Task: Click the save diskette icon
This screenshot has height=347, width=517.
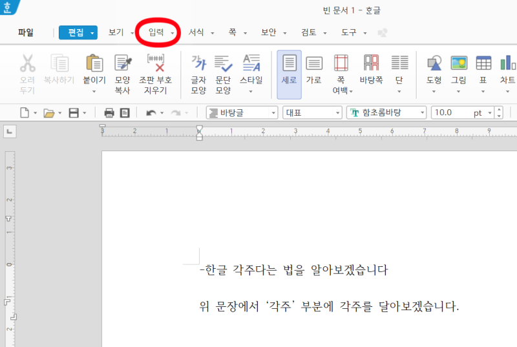Action: (x=74, y=112)
